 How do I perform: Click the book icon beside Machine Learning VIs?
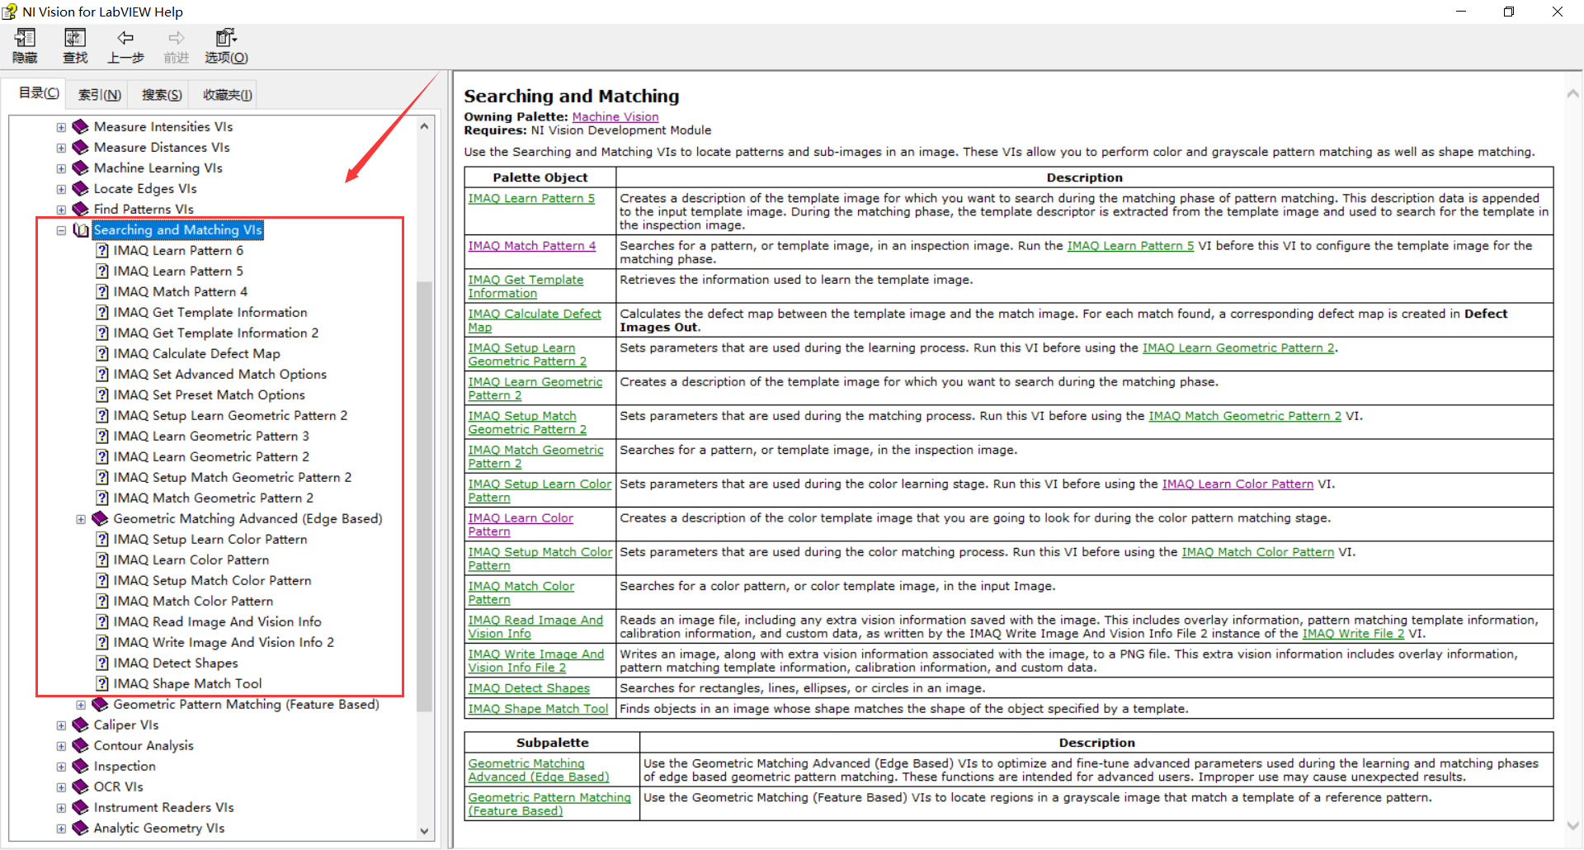click(80, 168)
